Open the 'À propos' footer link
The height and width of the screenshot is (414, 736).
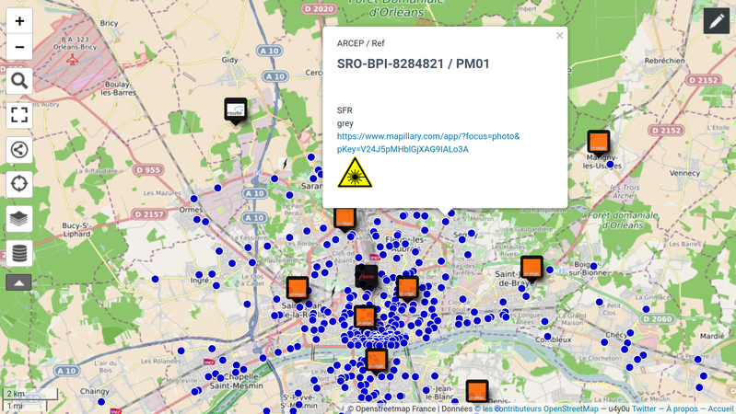(x=683, y=408)
